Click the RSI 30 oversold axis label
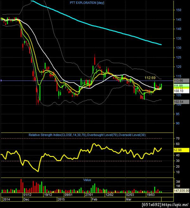The height and width of the screenshot is (208, 190). (x=178, y=161)
